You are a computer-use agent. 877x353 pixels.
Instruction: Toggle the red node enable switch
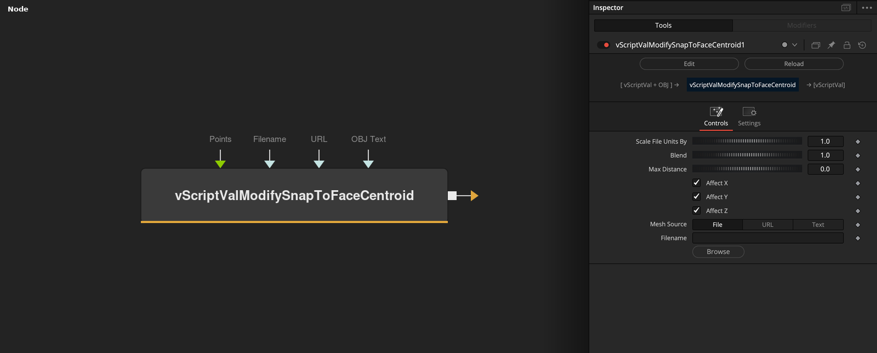coord(603,45)
